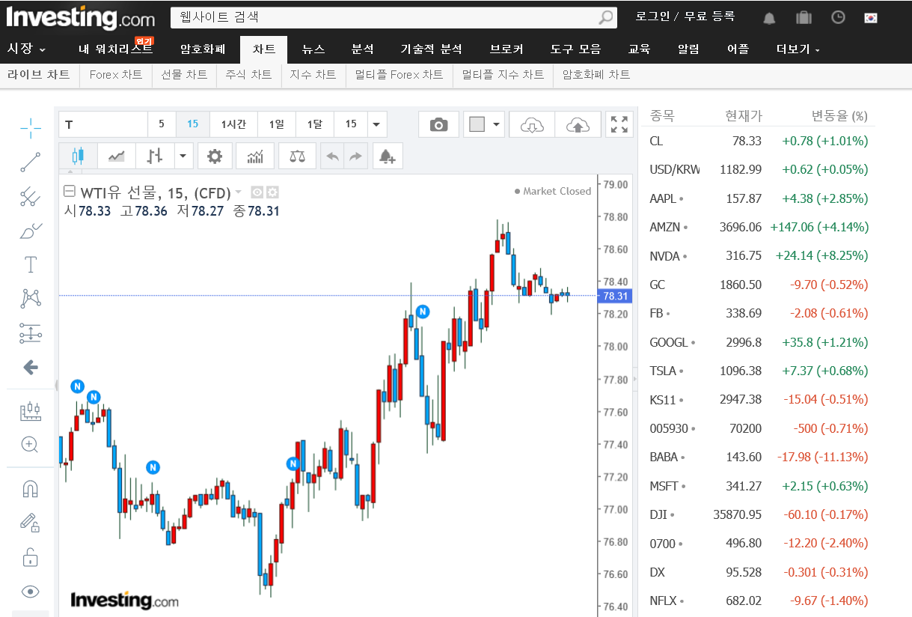The height and width of the screenshot is (617, 912).
Task: Open compare symbols scale icon
Action: [x=297, y=156]
